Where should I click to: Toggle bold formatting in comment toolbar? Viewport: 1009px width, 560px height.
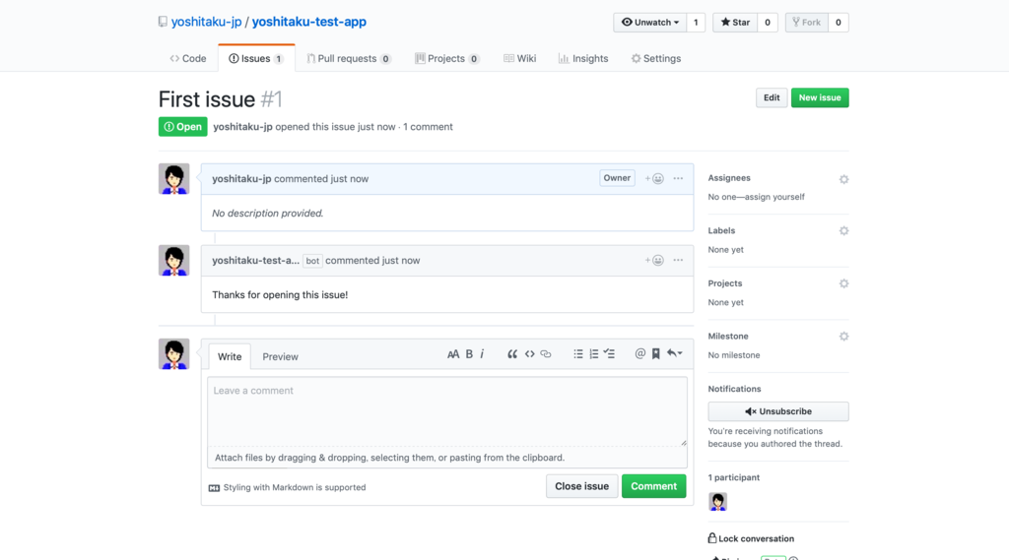469,354
